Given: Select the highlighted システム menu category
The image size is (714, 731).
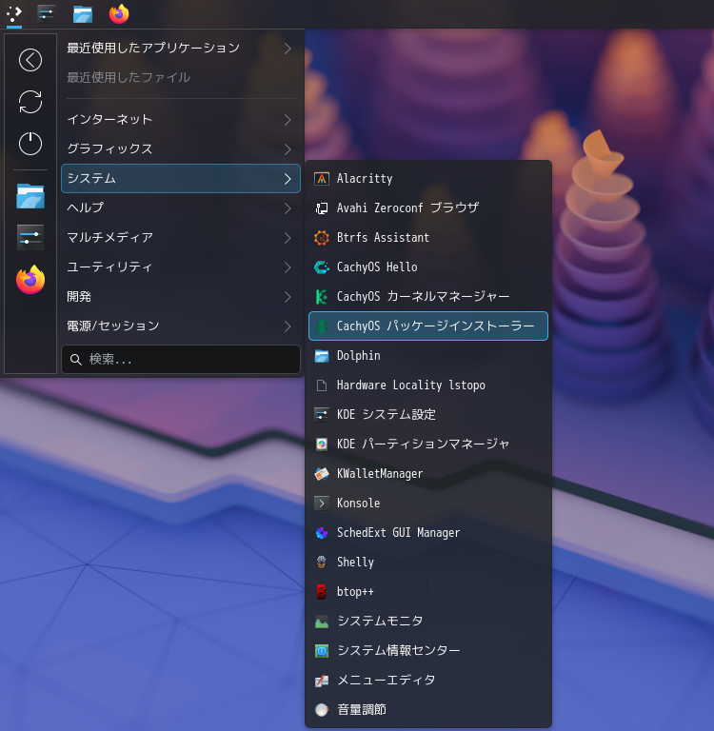Looking at the screenshot, I should (x=181, y=178).
